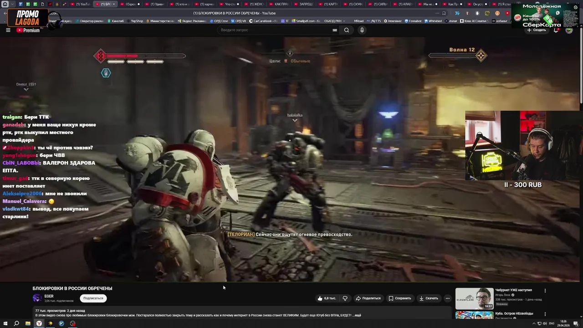Open the browser tab list dropdown
583x328 pixels.
(13, 4)
